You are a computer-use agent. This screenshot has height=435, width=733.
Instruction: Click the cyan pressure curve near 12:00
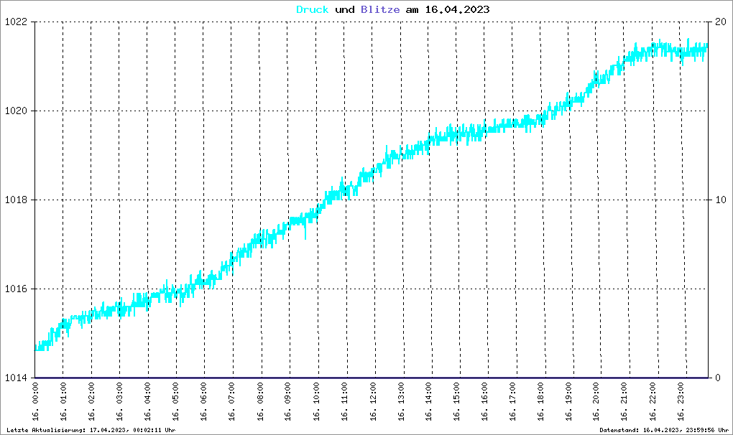tap(374, 172)
